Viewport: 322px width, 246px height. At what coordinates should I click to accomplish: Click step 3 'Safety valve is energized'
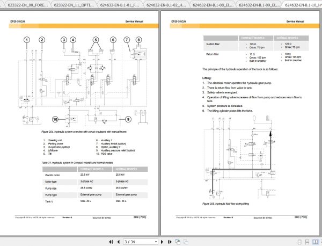pyautogui.click(x=222, y=92)
